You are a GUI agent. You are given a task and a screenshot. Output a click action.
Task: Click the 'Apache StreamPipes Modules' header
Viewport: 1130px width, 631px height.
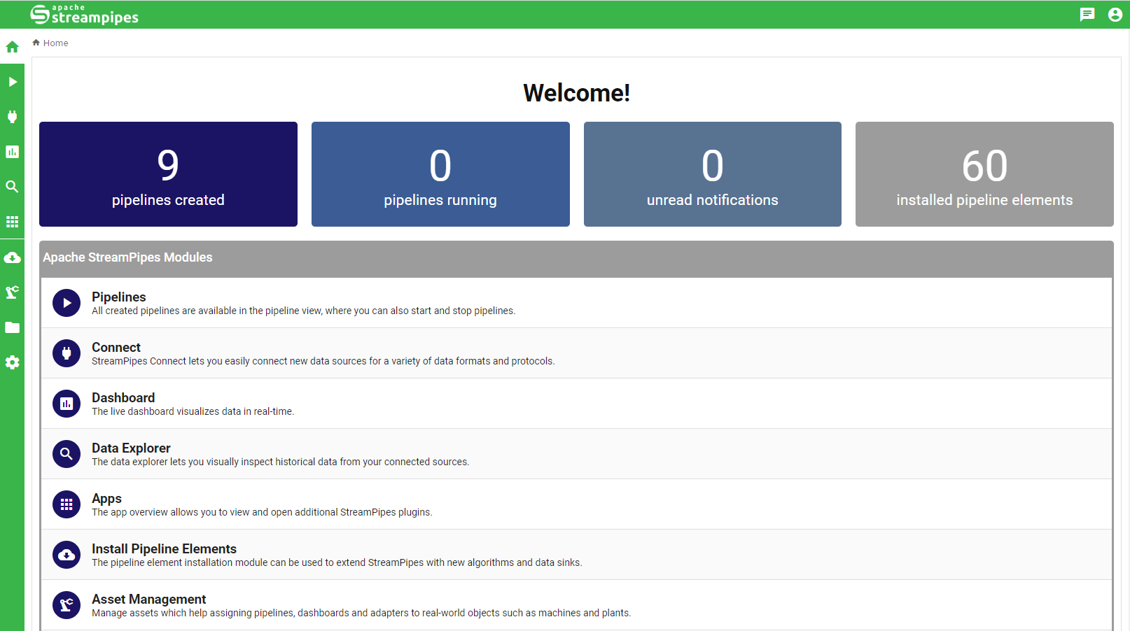127,257
